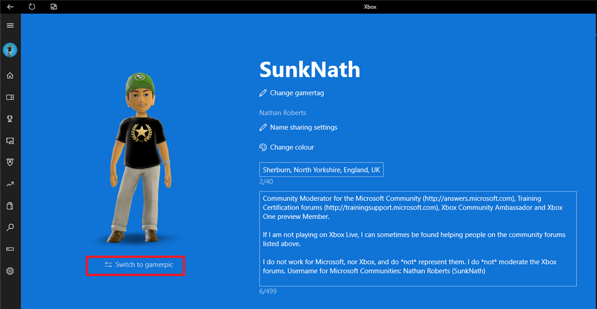
Task: Go back with the back arrow
Action: [x=10, y=6]
